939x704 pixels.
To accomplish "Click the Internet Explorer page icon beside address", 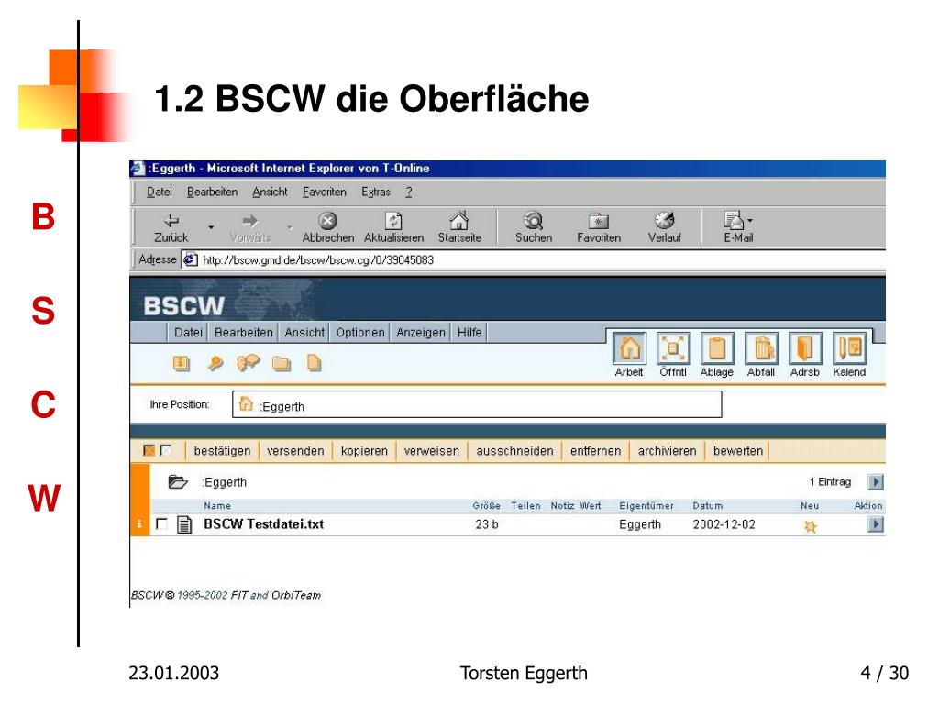I will (190, 259).
